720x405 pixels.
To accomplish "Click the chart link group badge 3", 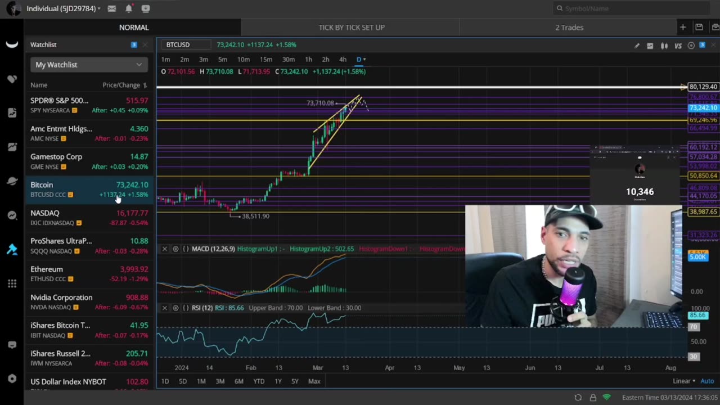I will (702, 45).
